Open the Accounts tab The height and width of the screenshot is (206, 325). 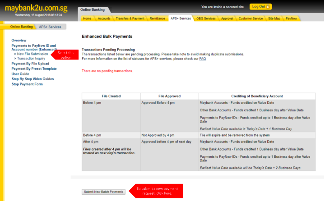coord(104,18)
